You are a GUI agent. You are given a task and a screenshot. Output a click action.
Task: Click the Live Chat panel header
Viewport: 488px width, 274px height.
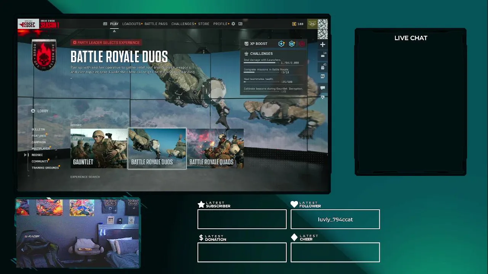click(411, 38)
